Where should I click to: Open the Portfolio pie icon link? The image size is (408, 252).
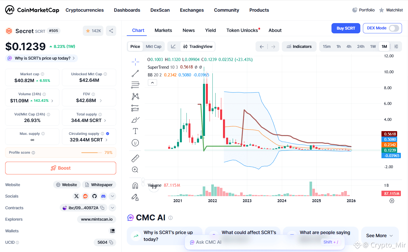tap(363, 10)
